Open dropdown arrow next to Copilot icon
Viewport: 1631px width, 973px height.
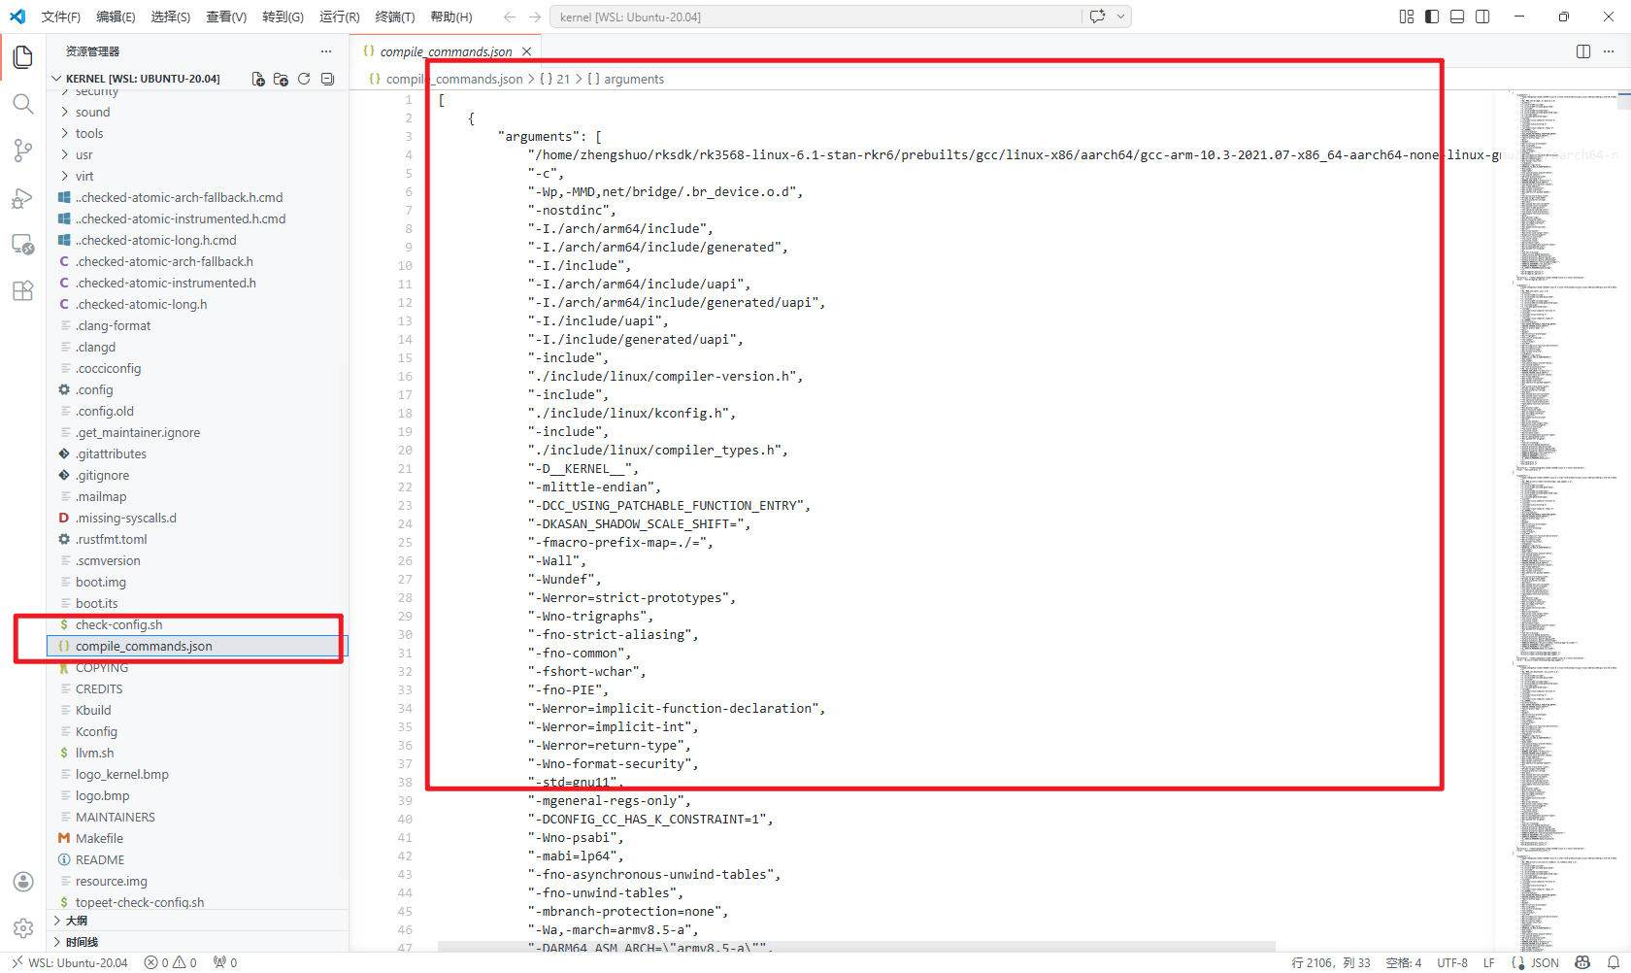(x=1121, y=17)
